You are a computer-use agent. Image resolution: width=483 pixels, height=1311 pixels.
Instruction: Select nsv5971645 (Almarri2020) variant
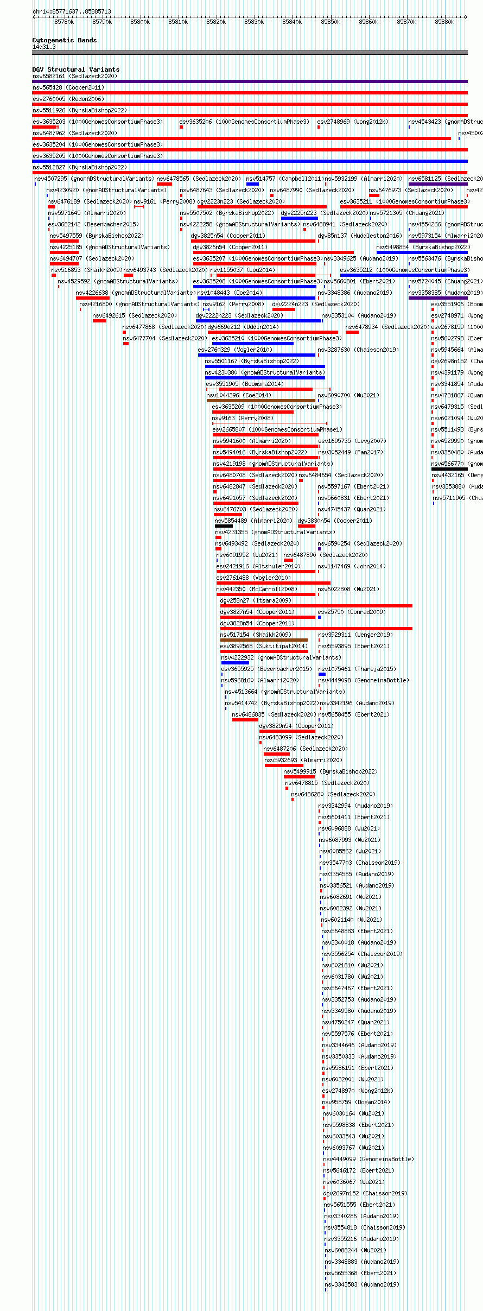[x=87, y=213]
